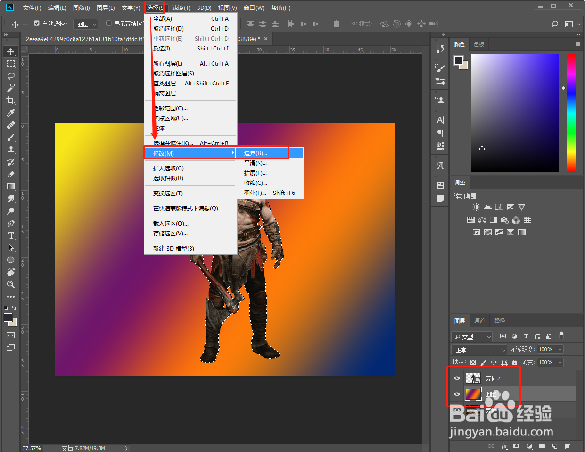
Task: Click the toolbox foreground color swatch
Action: [x=8, y=318]
